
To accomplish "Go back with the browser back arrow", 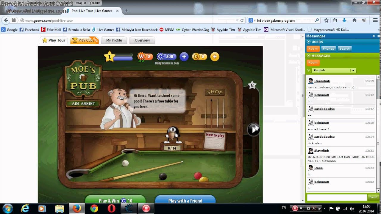I will click(6, 21).
